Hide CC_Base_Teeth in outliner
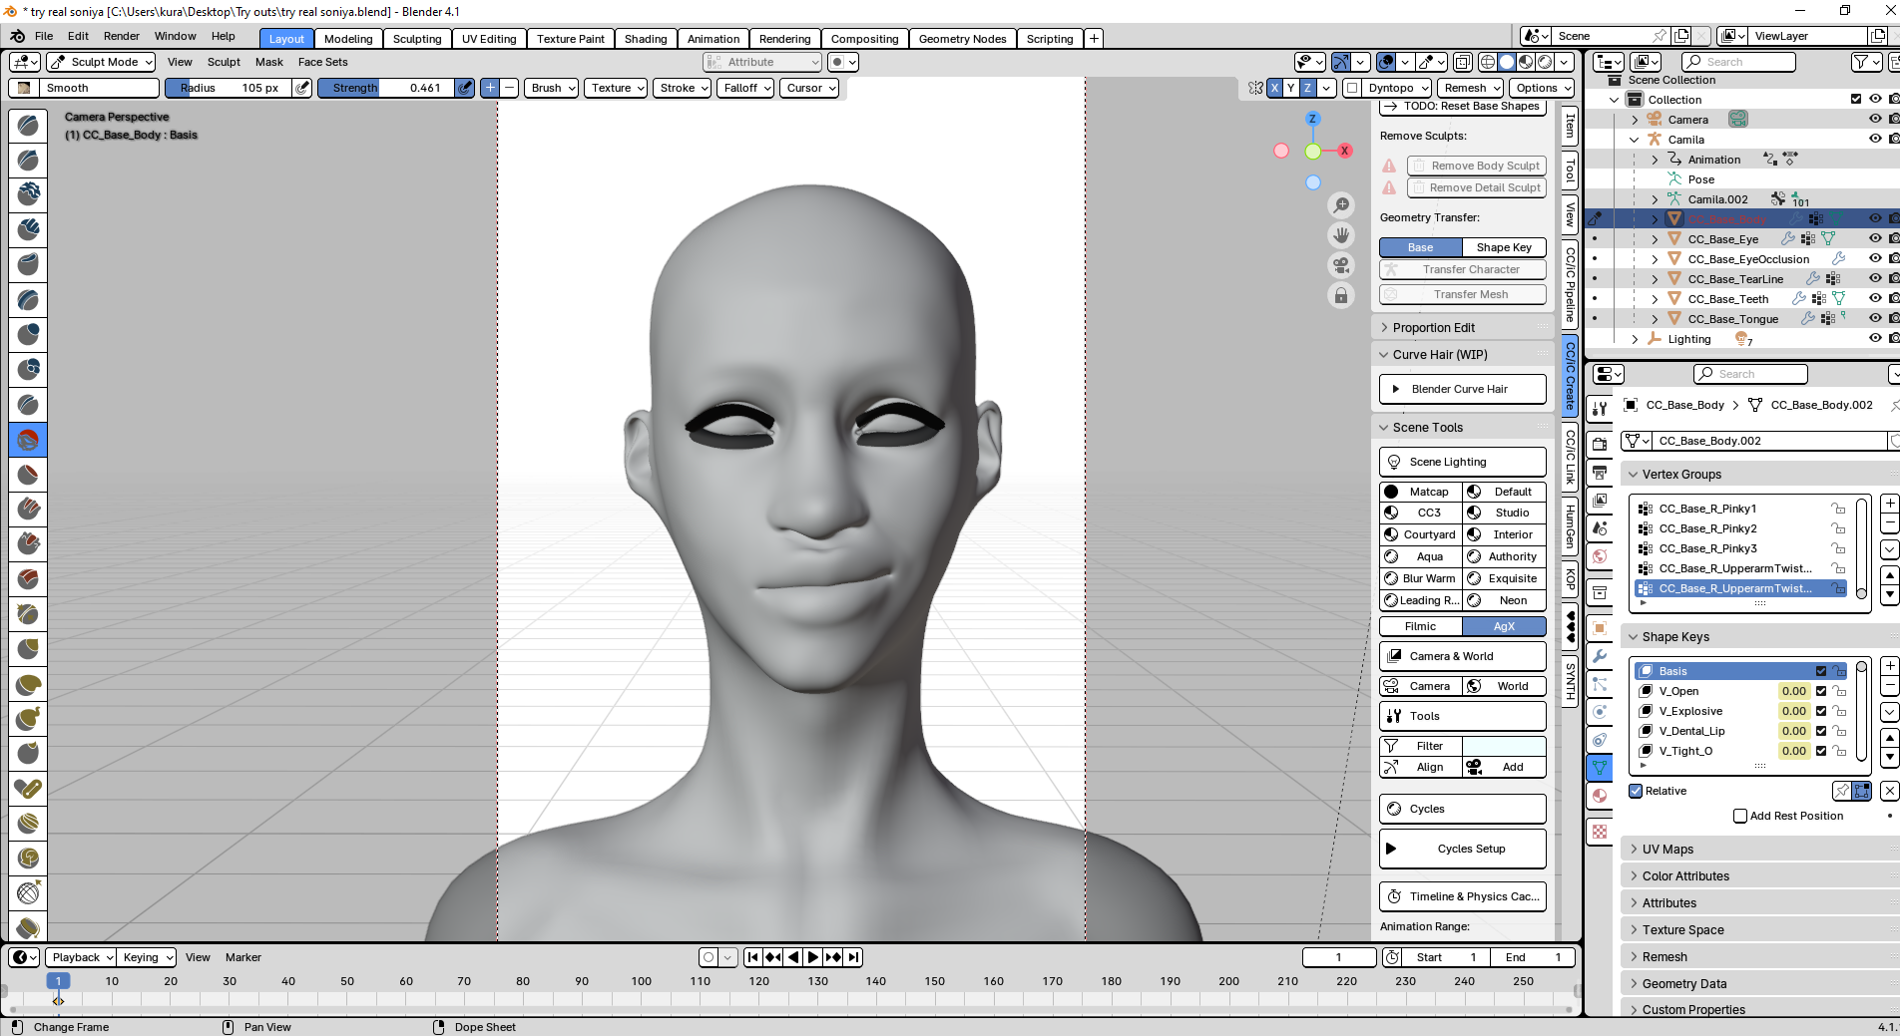Screen dimensions: 1900x1036 [1875, 299]
